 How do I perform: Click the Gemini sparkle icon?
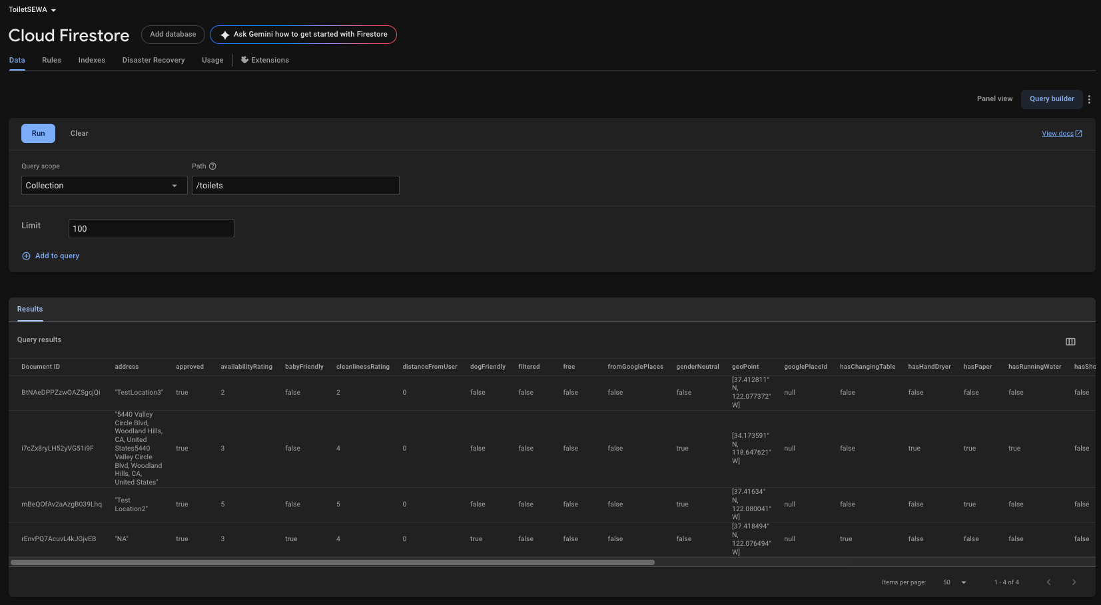(225, 35)
